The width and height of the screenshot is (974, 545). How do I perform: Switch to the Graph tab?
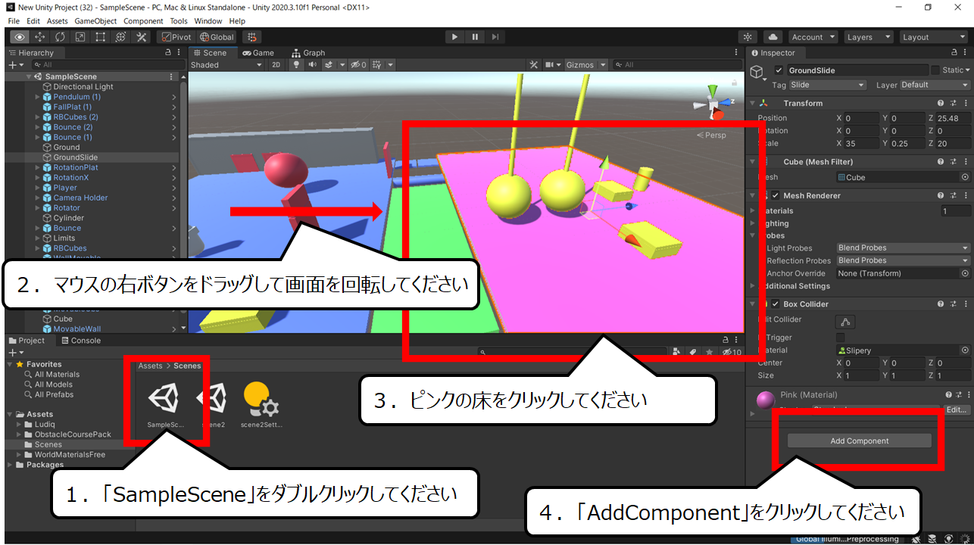[308, 53]
